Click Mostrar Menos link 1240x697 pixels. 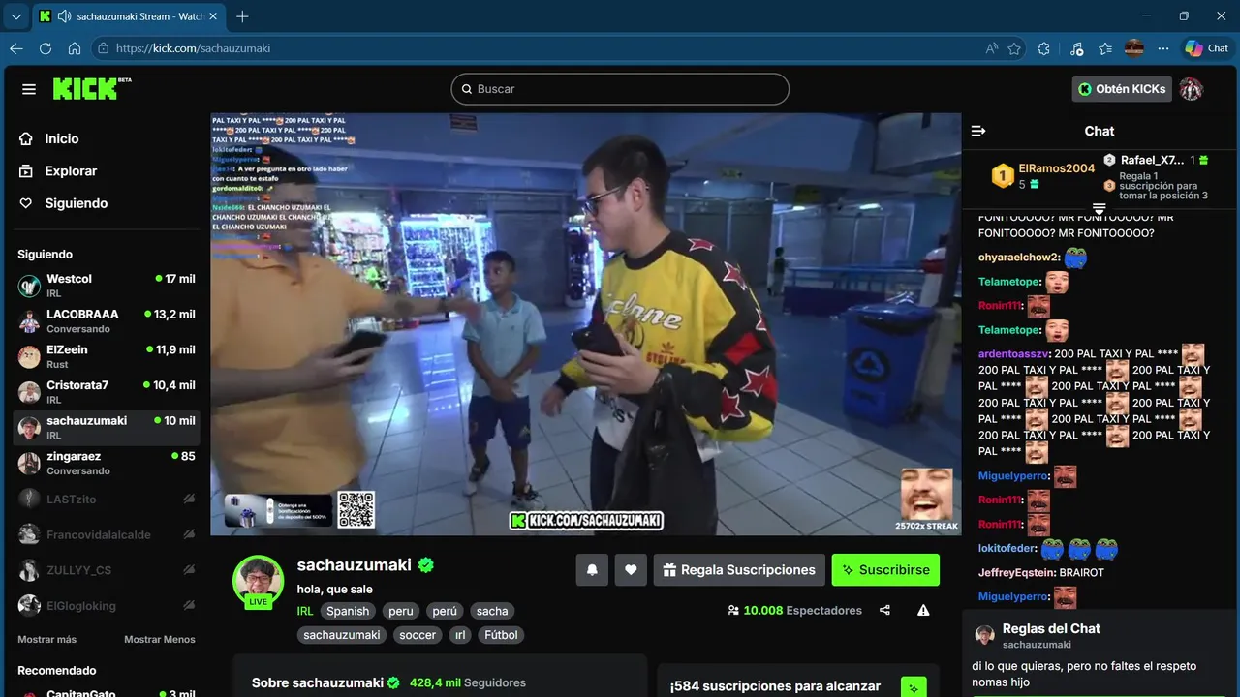(160, 639)
